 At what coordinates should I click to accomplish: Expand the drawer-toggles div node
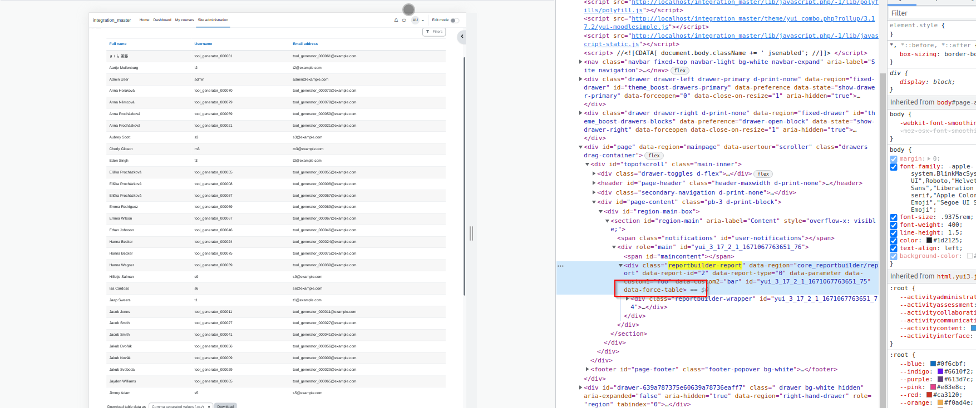click(594, 174)
